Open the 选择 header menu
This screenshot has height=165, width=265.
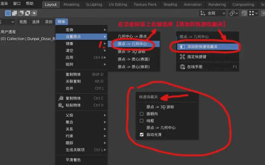[x=36, y=22]
